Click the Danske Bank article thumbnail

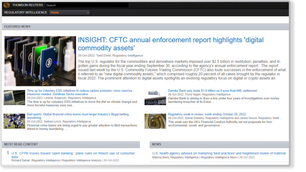pos(155,98)
